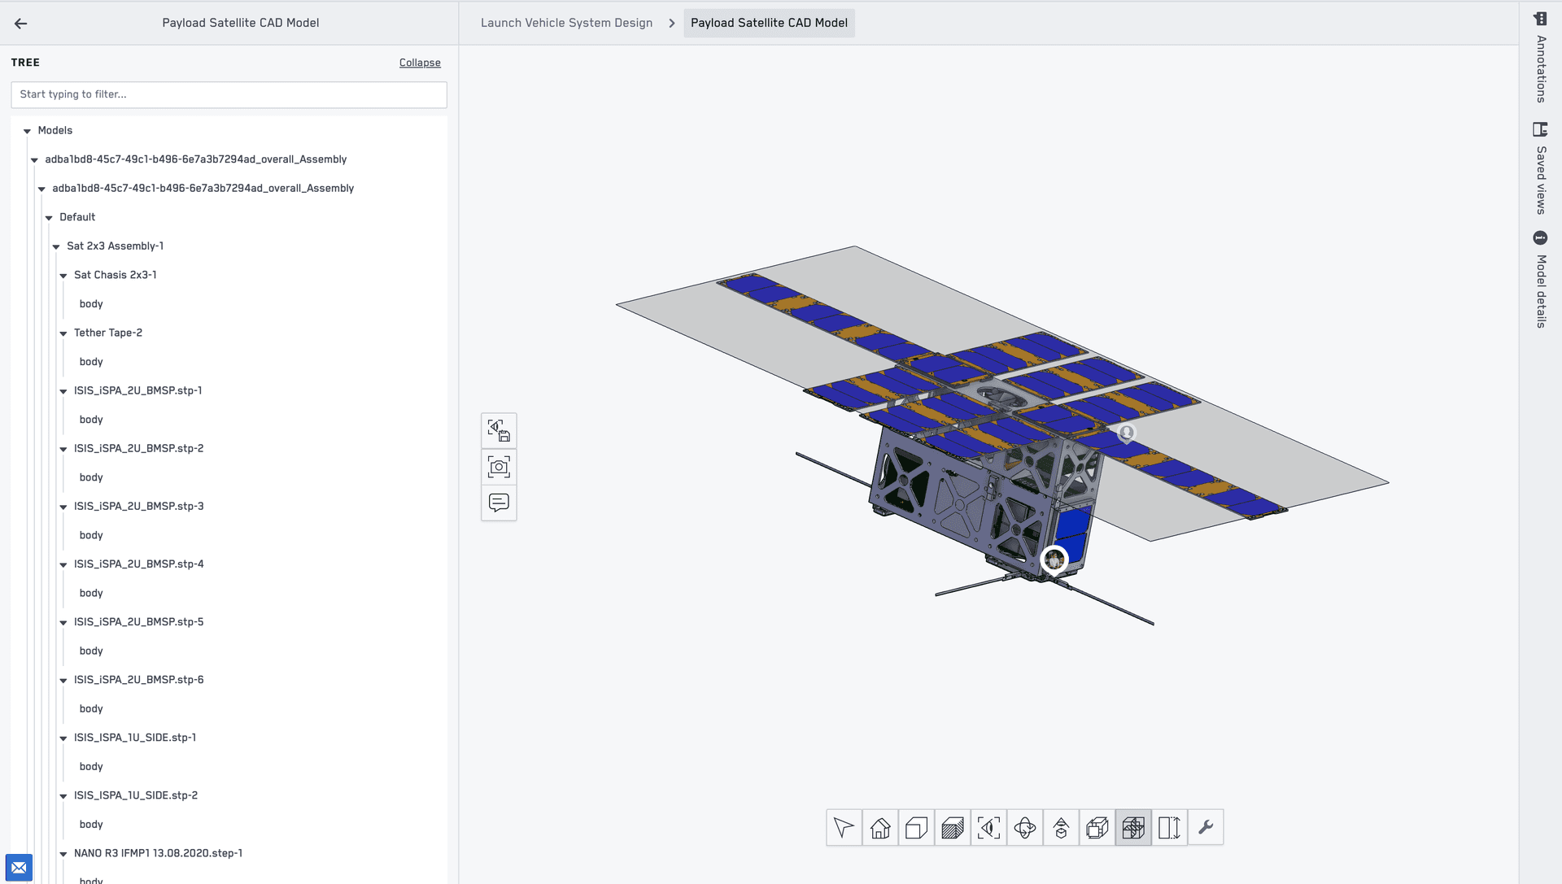Click the cube-with-faces display icon
The width and height of the screenshot is (1562, 884).
(1097, 828)
